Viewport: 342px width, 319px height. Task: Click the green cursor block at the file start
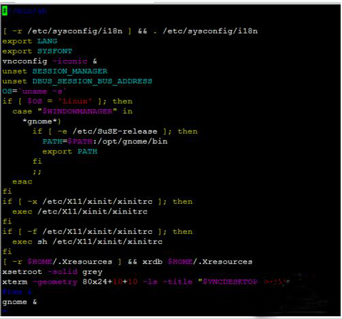[5, 11]
